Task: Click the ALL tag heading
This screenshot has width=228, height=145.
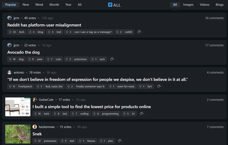Action: tap(117, 5)
